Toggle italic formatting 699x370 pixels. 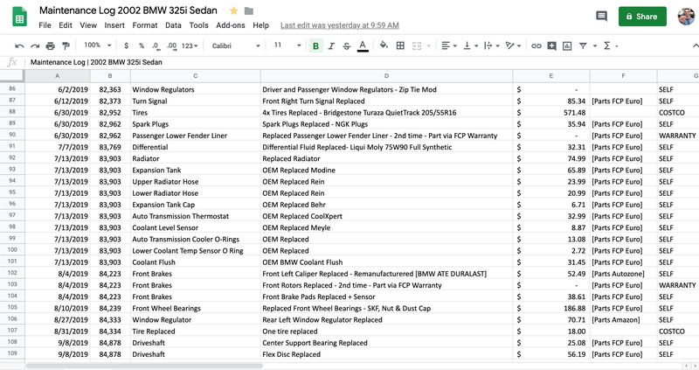click(331, 45)
